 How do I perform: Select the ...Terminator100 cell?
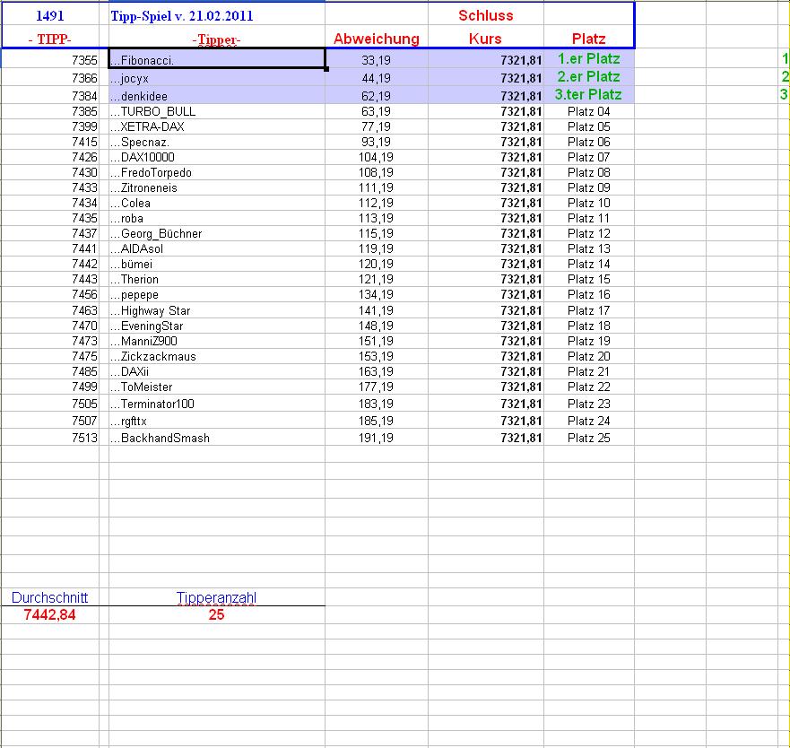(x=217, y=404)
